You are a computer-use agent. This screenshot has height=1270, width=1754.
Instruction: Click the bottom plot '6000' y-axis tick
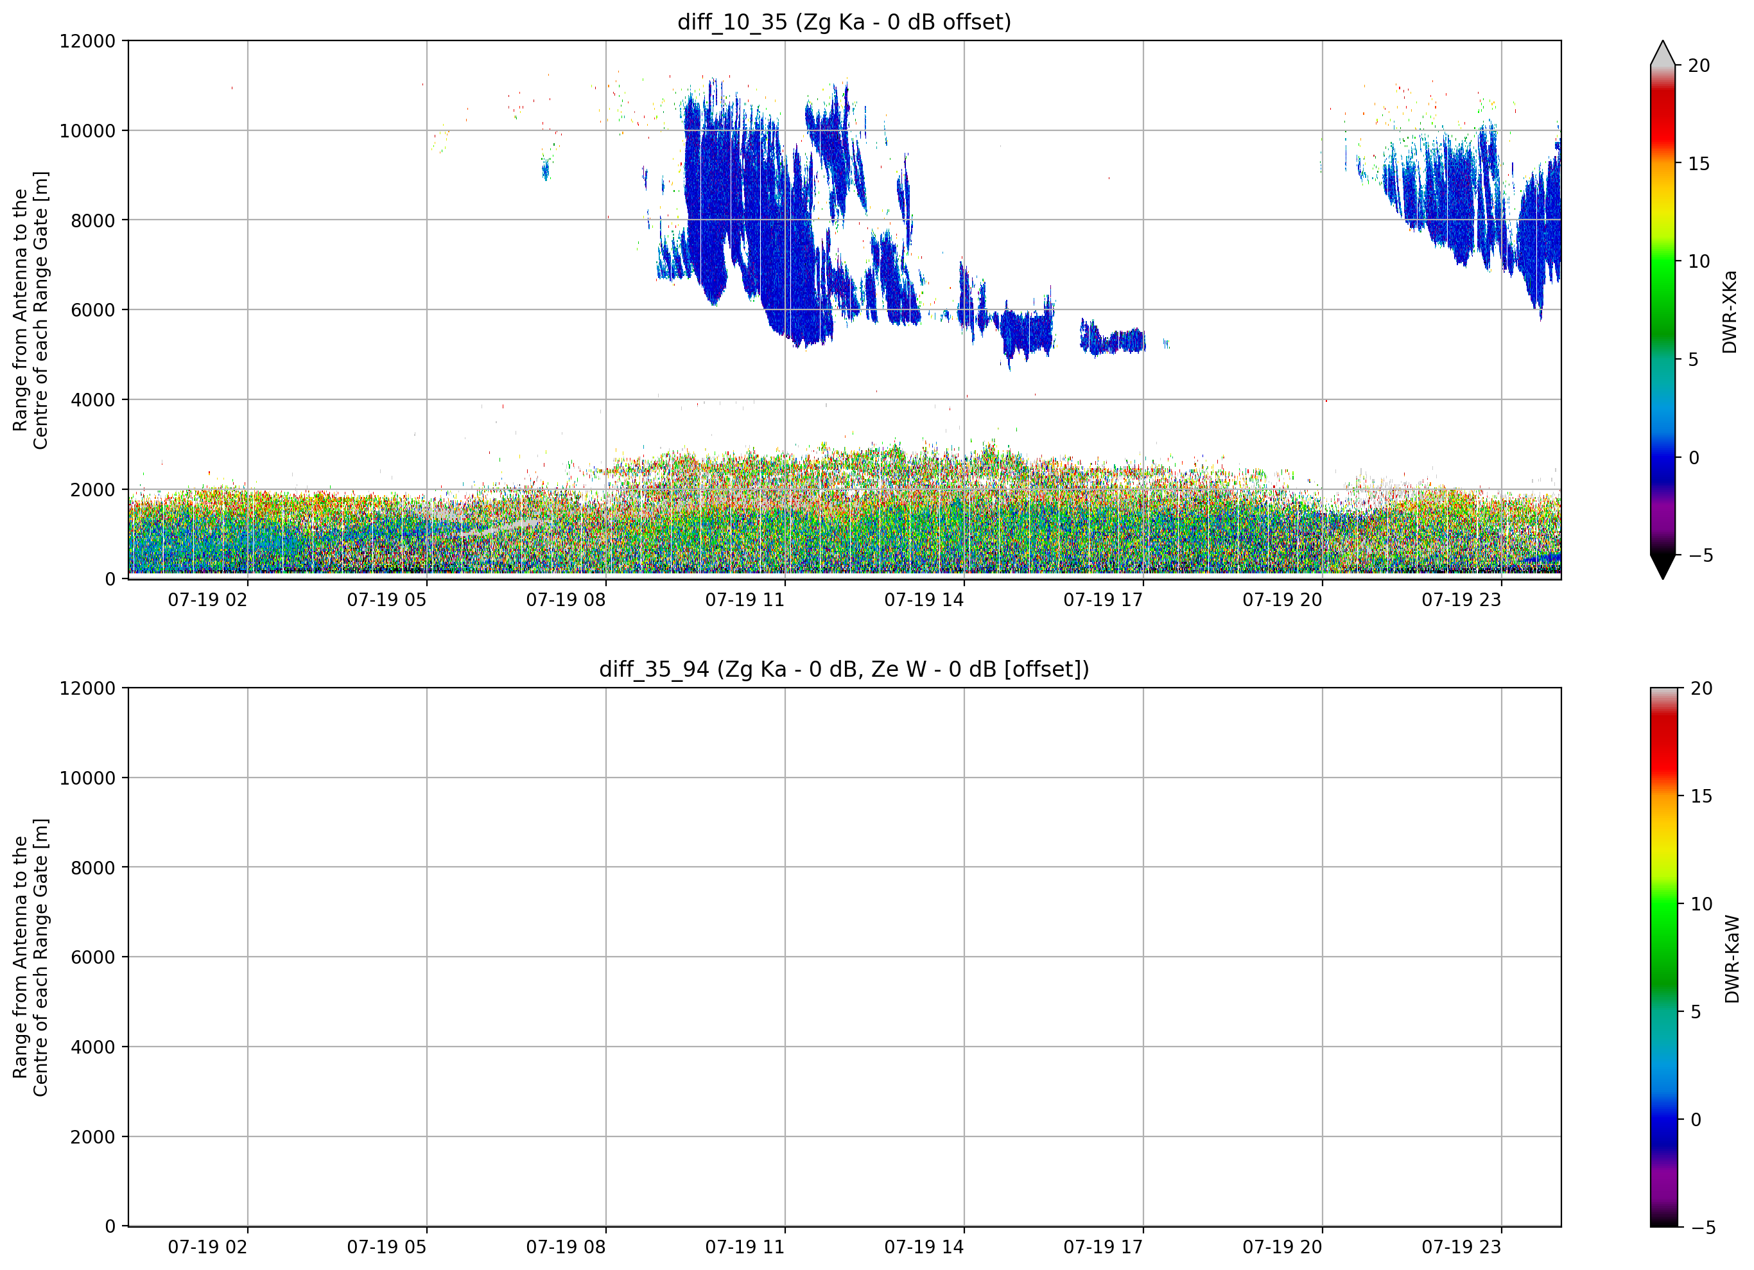coord(93,957)
